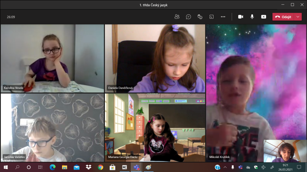307x172 pixels.
Task: Toggle the camera on or off
Action: [x=240, y=17]
